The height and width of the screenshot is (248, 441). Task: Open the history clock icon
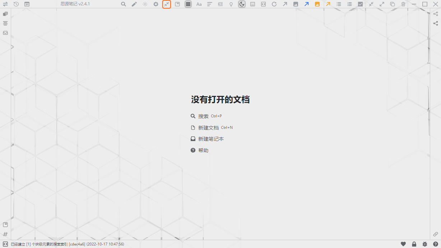coord(16,4)
